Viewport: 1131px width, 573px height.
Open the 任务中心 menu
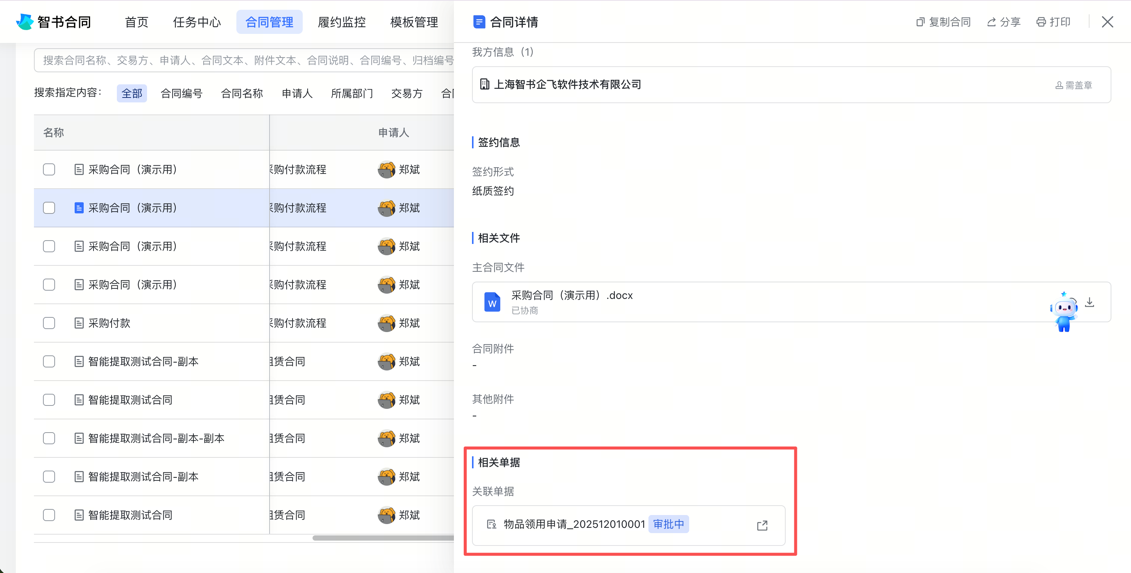coord(197,21)
